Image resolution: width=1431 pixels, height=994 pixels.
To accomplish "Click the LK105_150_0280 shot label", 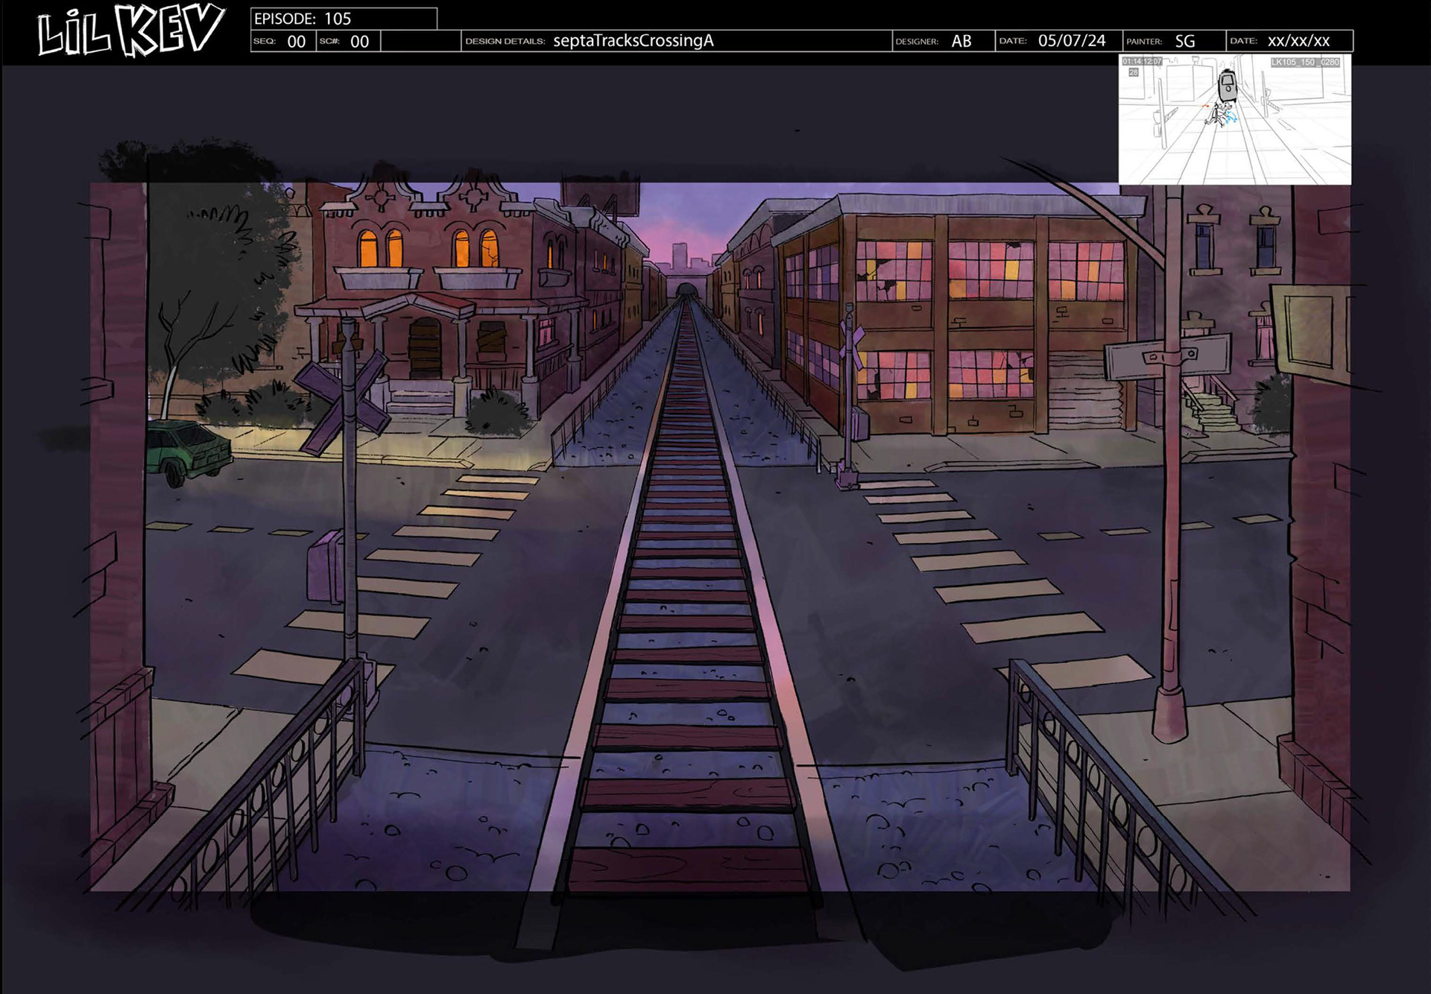I will pos(1305,63).
